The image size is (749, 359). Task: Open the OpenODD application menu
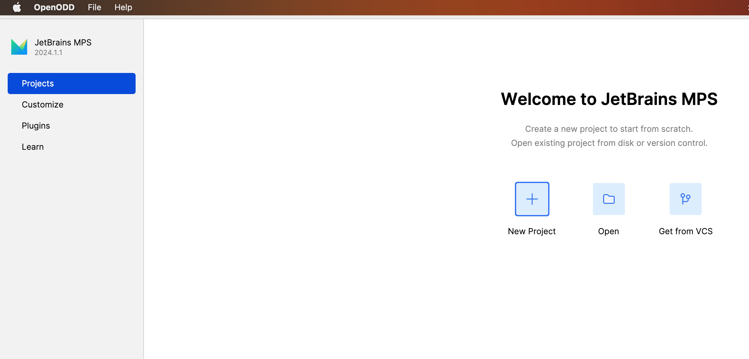click(54, 7)
